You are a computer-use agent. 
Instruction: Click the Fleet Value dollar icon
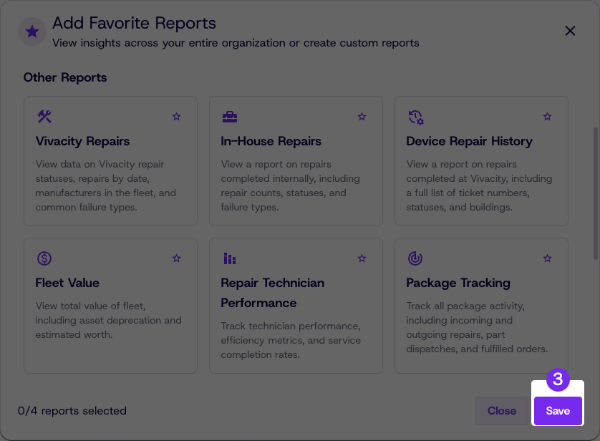coord(44,258)
